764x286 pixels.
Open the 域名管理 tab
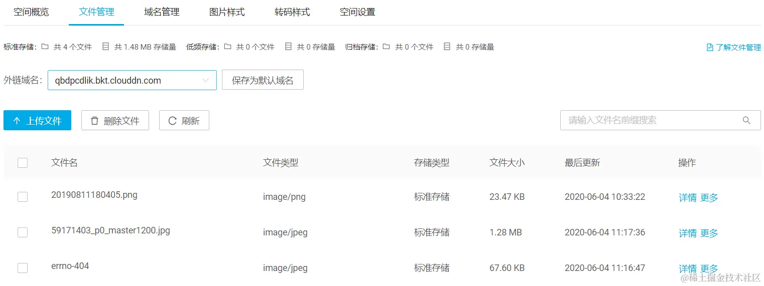click(162, 12)
